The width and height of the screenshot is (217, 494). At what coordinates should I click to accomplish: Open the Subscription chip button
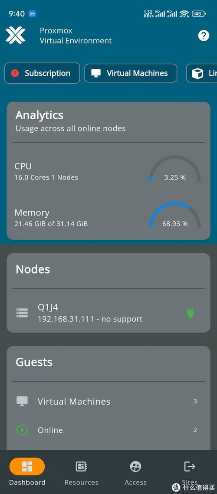pyautogui.click(x=42, y=73)
